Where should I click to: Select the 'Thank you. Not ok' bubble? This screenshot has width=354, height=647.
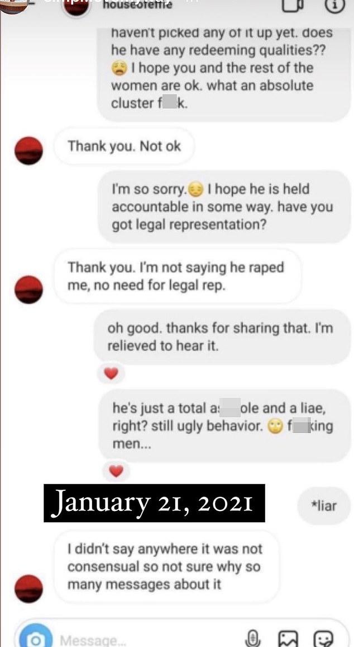click(x=124, y=146)
